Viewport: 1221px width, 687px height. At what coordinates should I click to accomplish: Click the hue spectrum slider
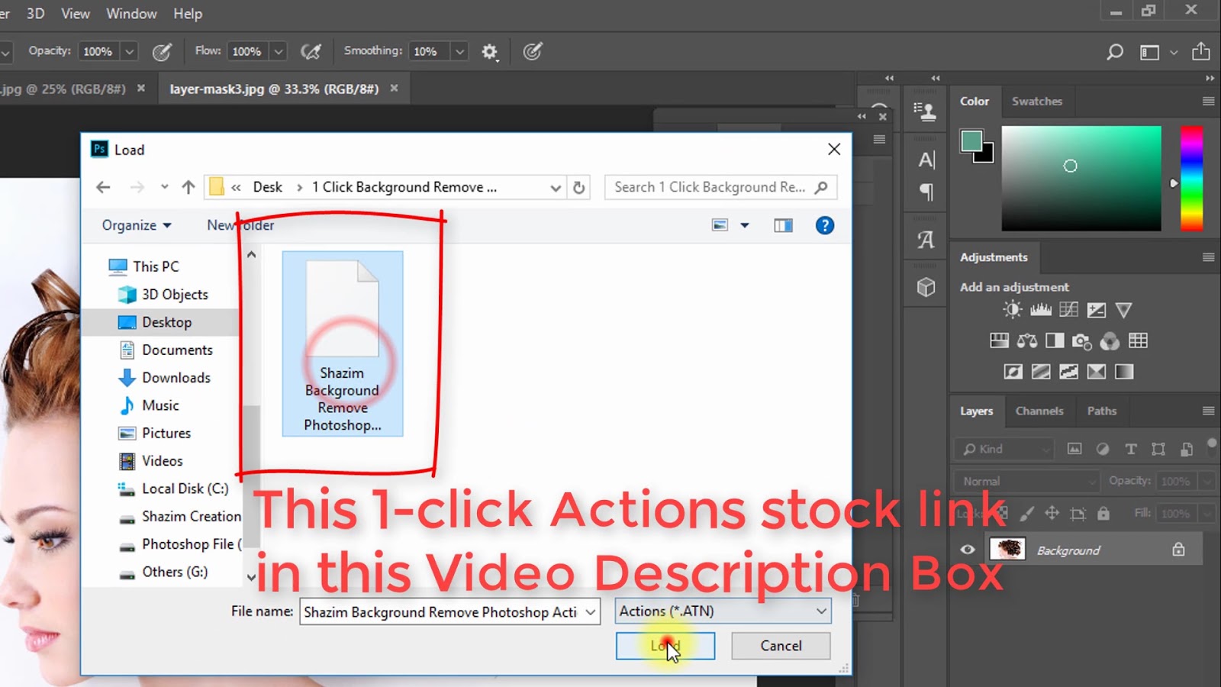coord(1192,179)
